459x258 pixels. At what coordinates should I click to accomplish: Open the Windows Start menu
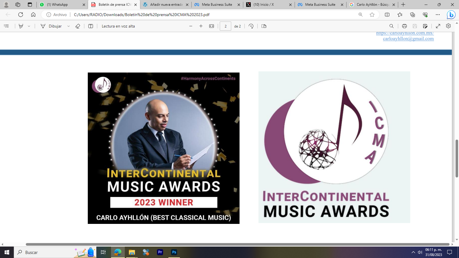(7, 252)
